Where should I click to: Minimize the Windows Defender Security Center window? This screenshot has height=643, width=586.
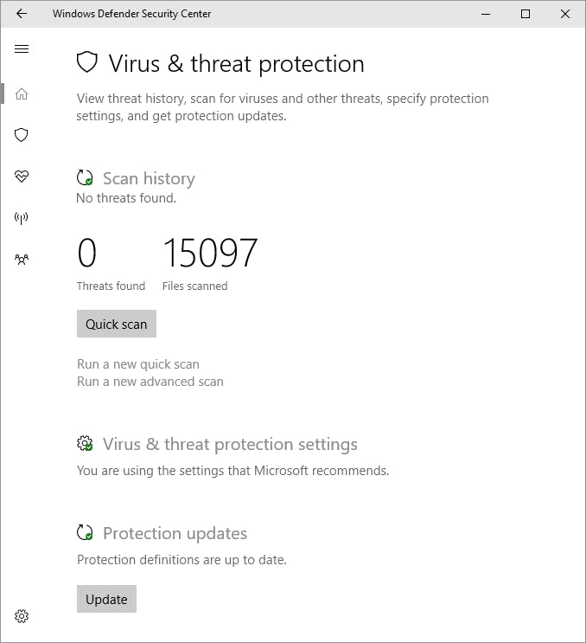tap(486, 14)
